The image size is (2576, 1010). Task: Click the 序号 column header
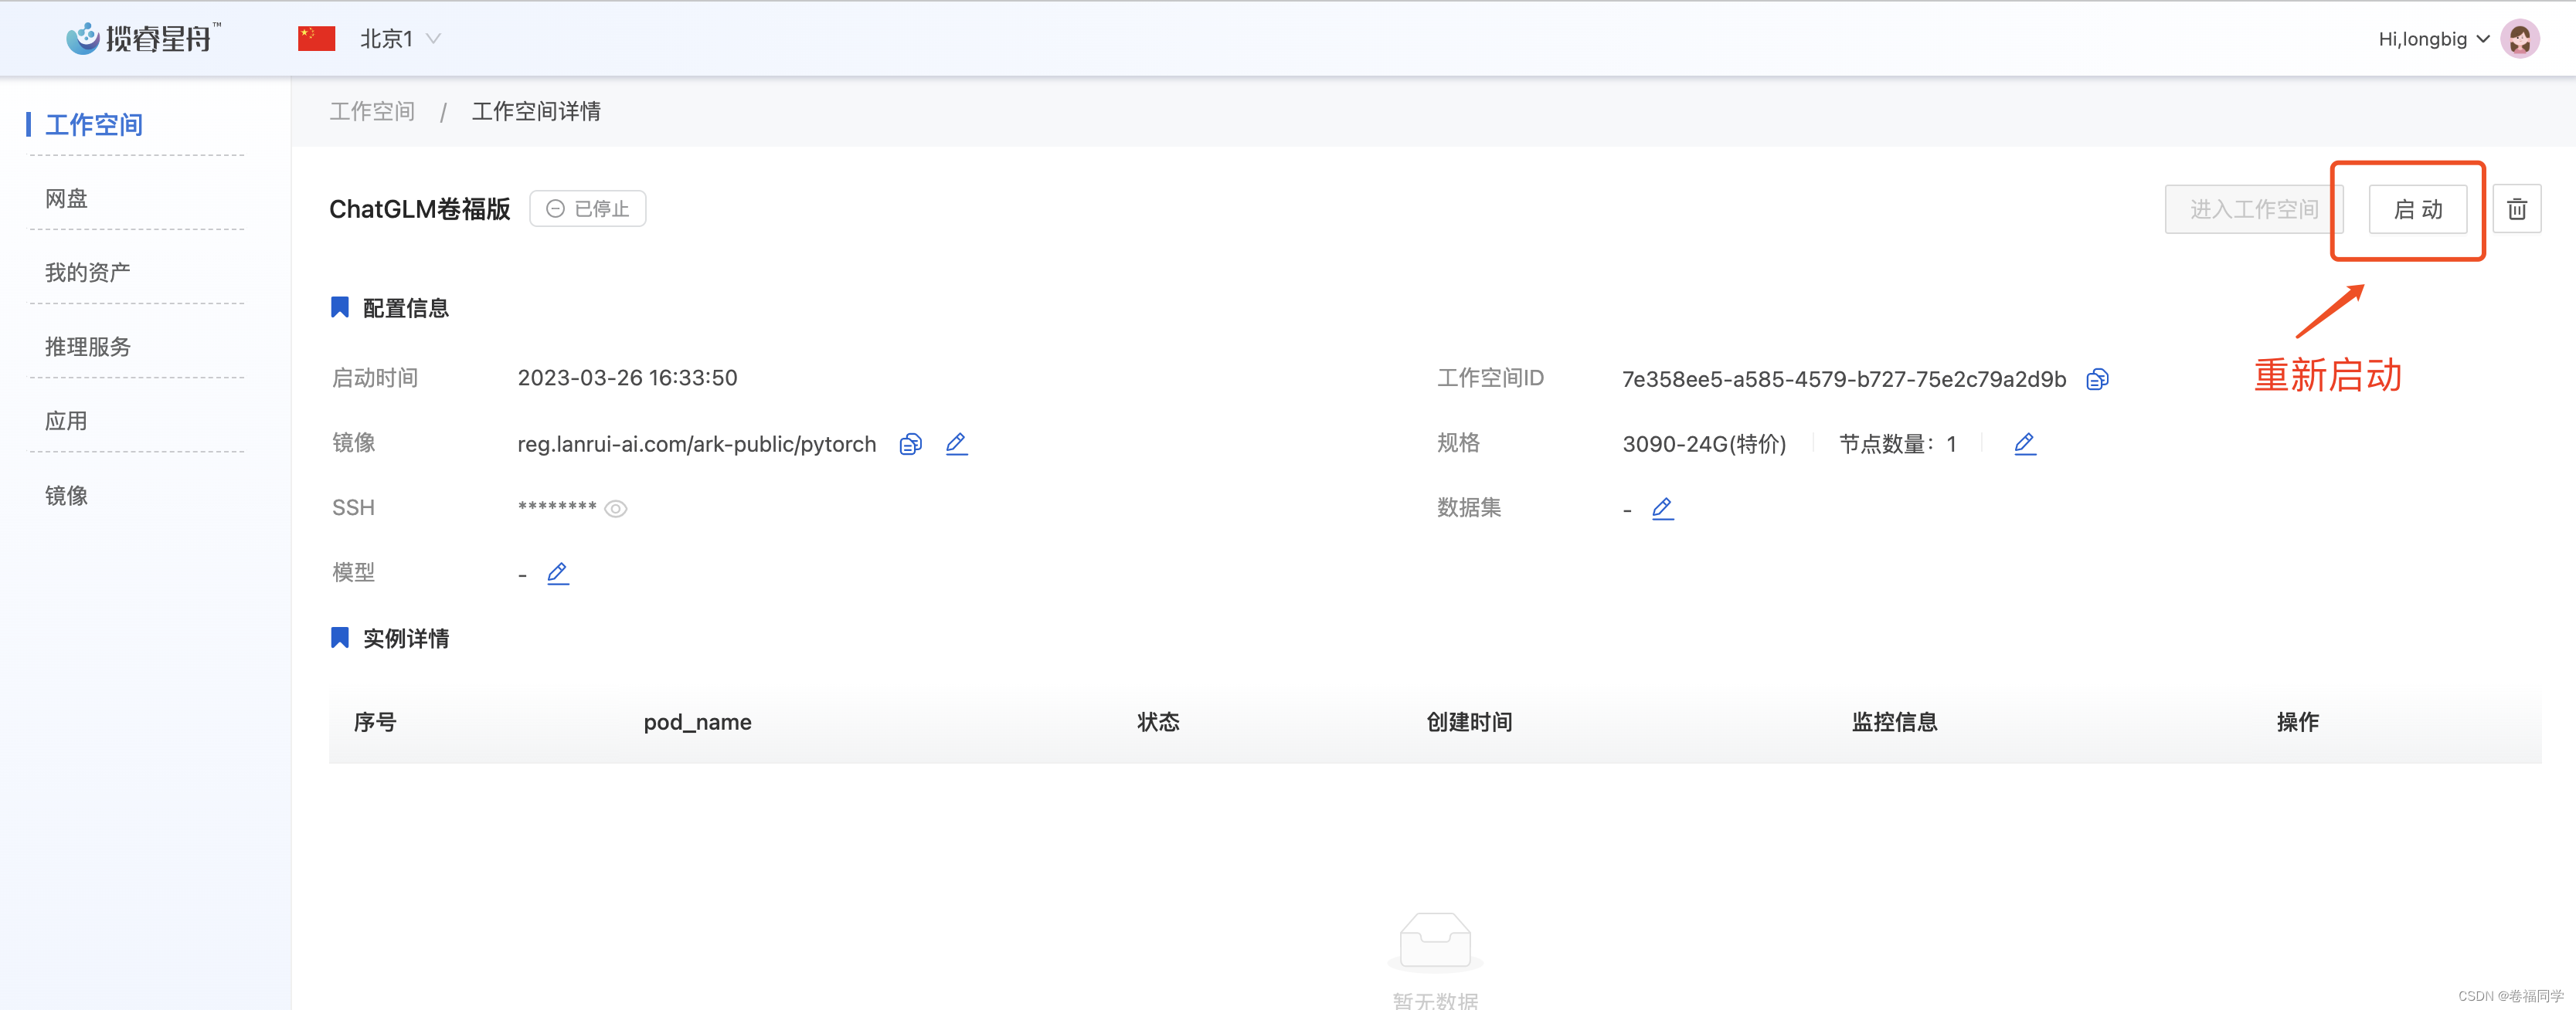pos(375,722)
